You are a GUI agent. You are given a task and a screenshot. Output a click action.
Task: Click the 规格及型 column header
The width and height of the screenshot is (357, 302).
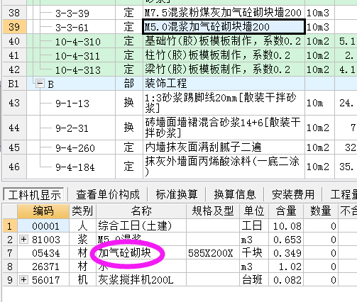[x=213, y=211]
